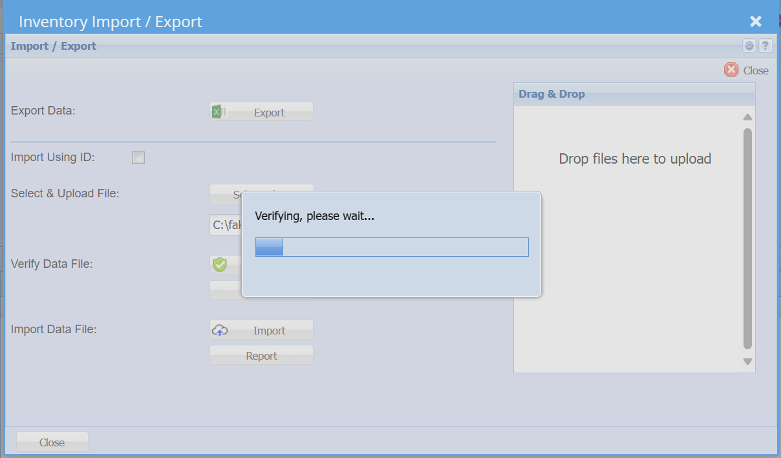Image resolution: width=781 pixels, height=458 pixels.
Task: Click the red X Close icon
Action: tap(731, 70)
